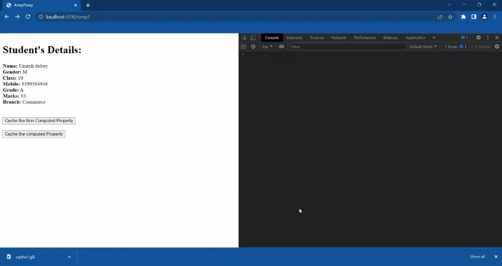Click the Student's Details heading
Viewport: 502px width, 266px height.
[42, 50]
